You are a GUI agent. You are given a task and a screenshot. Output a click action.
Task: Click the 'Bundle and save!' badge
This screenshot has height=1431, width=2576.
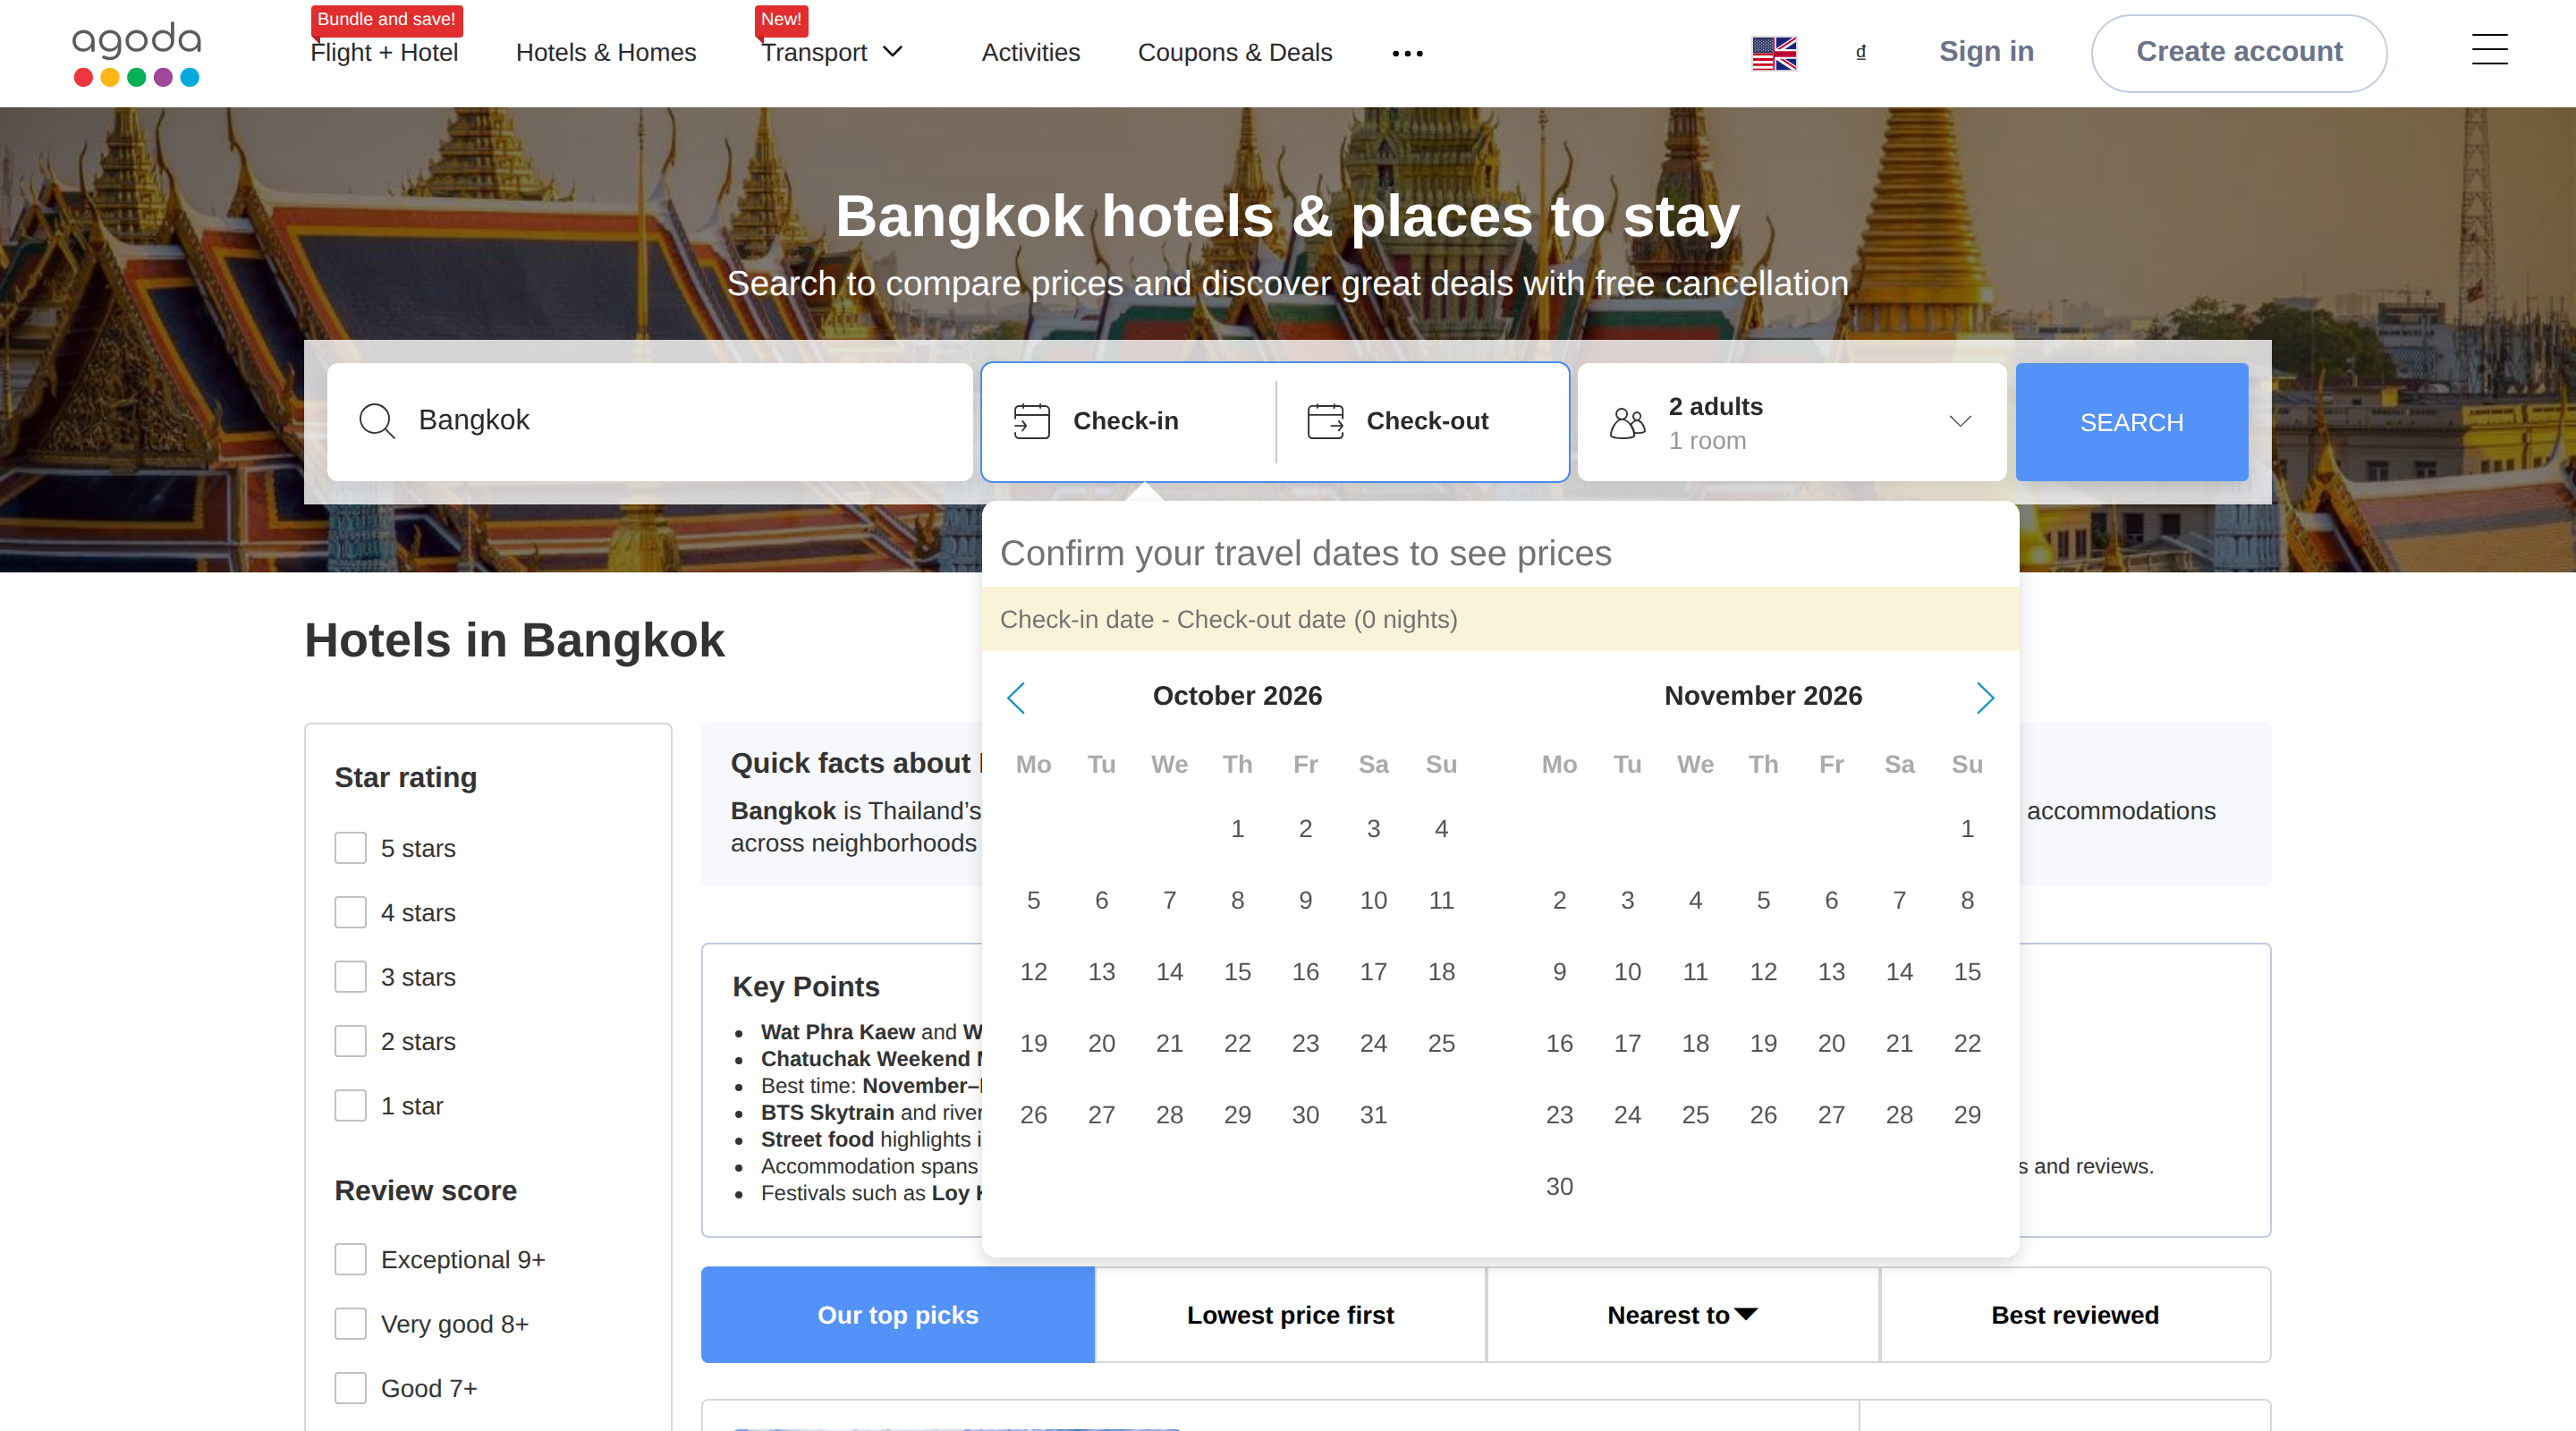pos(386,19)
